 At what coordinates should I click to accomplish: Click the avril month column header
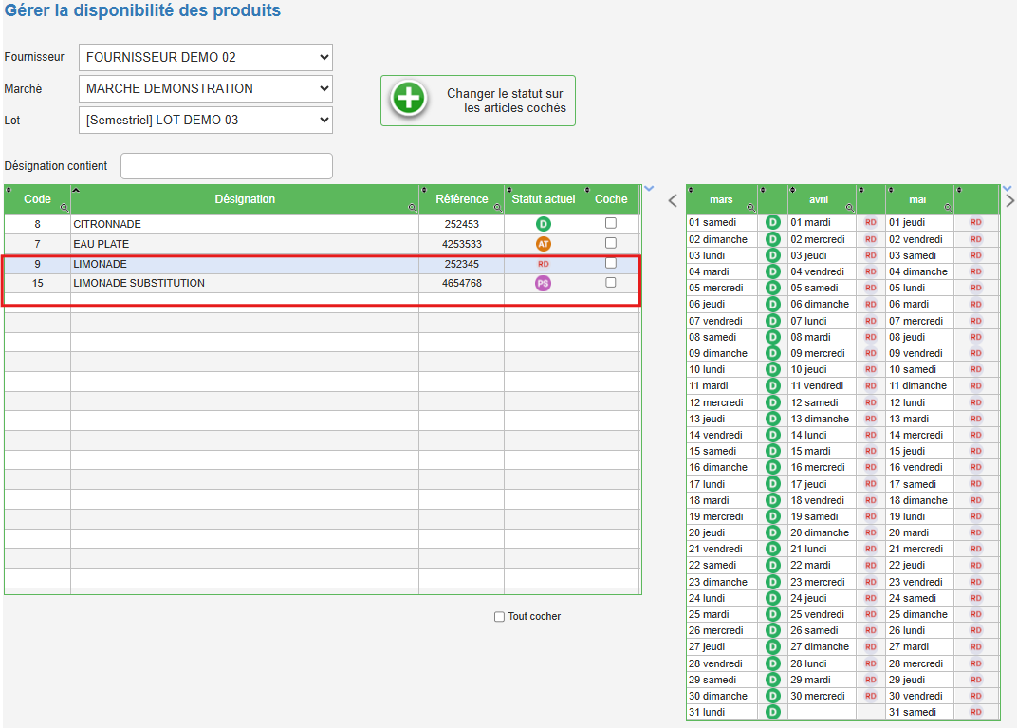point(819,199)
